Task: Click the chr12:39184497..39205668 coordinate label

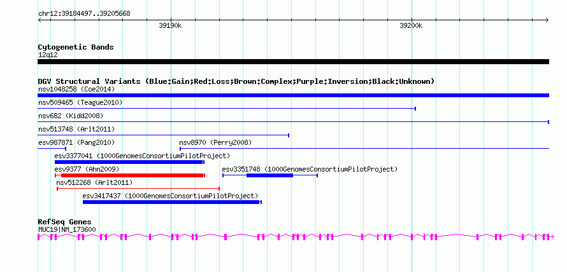Action: pos(84,14)
